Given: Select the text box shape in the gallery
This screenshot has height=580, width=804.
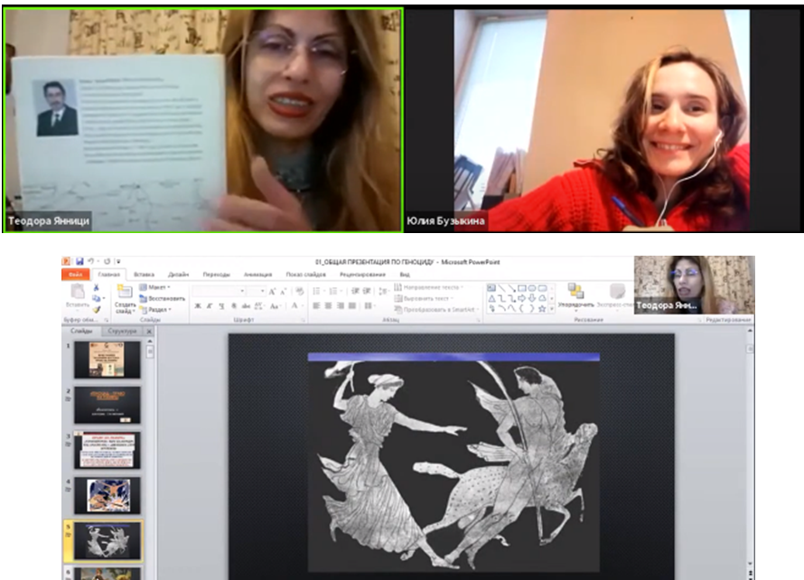Looking at the screenshot, I should click(491, 288).
